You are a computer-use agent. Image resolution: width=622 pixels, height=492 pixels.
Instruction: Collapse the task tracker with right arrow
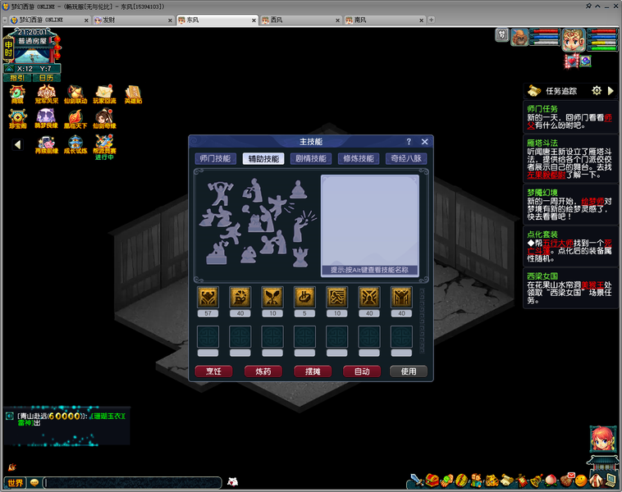611,91
